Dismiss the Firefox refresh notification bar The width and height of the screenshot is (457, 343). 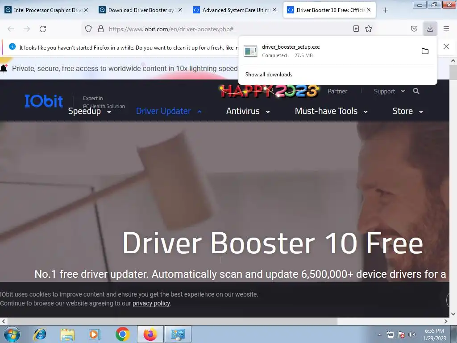[446, 46]
